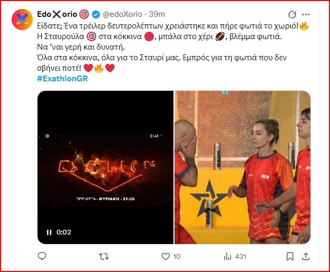330x272 pixels.
Task: Click the 0:02 video elapsed time
Action: [x=64, y=232]
